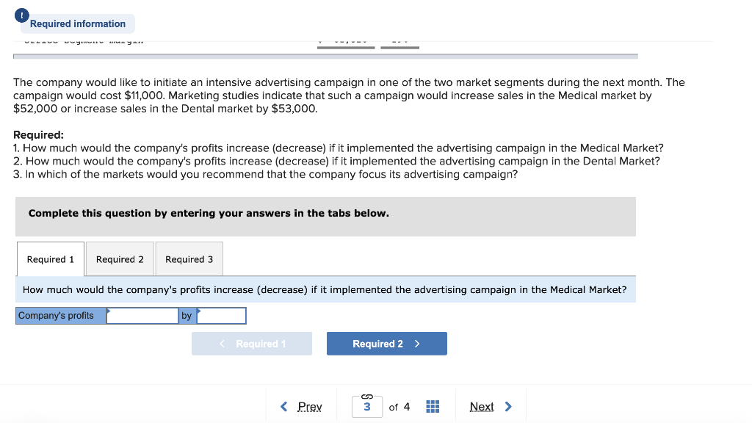
Task: Advance to next question using Next link
Action: tap(482, 406)
